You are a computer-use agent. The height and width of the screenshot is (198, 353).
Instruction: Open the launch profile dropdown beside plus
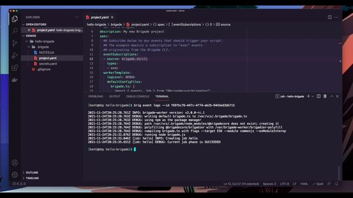click(x=313, y=96)
